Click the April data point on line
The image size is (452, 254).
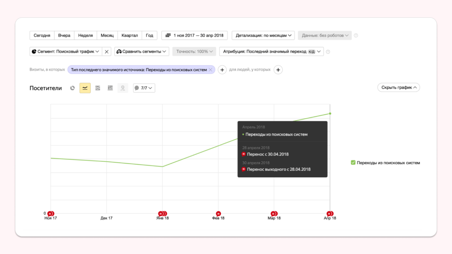coord(330,114)
